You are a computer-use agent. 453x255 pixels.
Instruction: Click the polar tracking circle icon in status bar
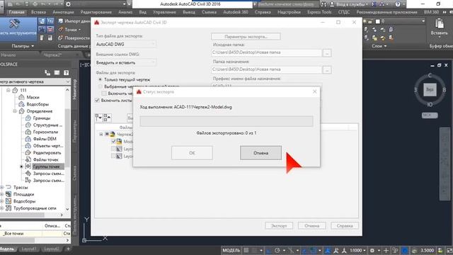277,250
